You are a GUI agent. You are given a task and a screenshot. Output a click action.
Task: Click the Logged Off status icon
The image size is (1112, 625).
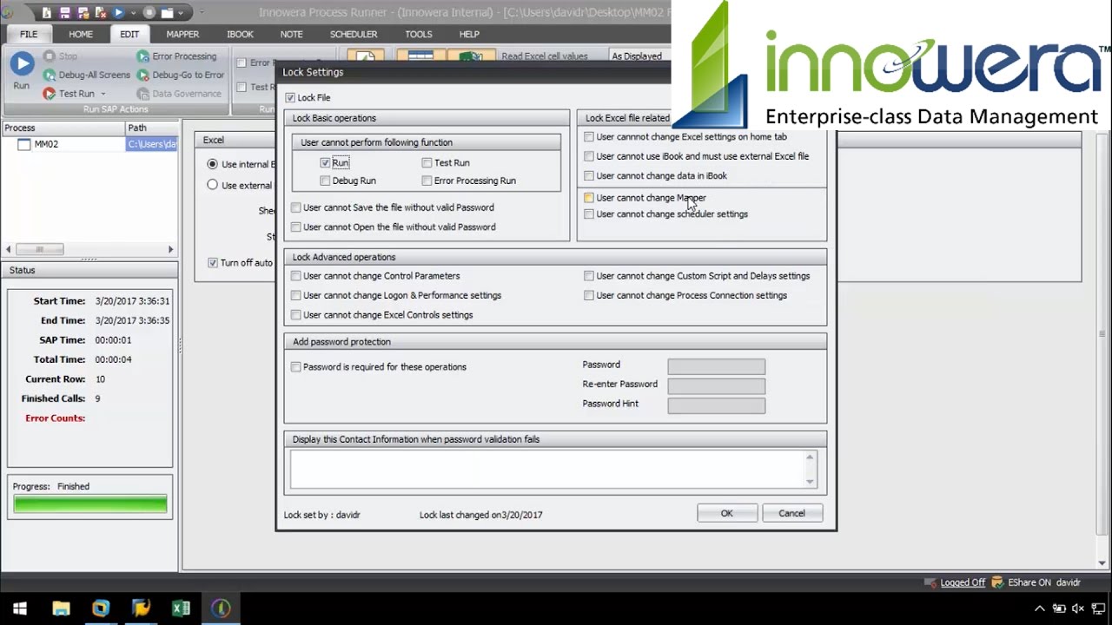coord(931,582)
